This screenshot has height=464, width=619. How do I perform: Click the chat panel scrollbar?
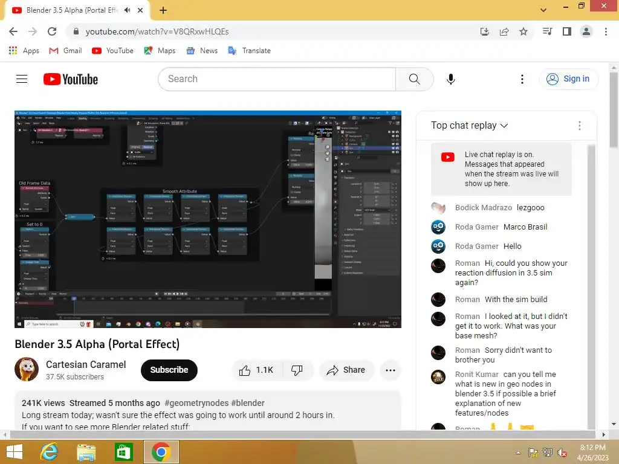pos(591,286)
